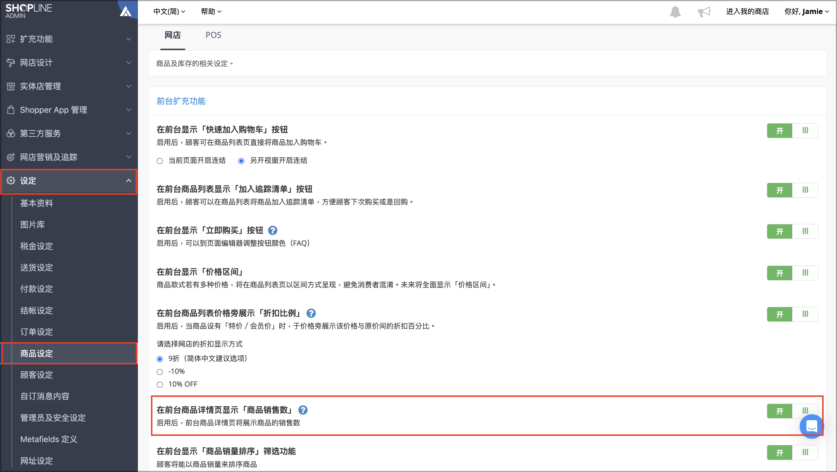
Task: Open the 你好, Jamie account dropdown
Action: (807, 12)
